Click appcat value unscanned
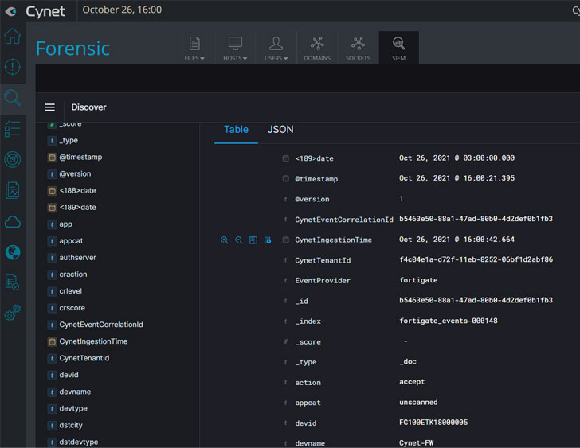This screenshot has width=580, height=448. click(418, 402)
